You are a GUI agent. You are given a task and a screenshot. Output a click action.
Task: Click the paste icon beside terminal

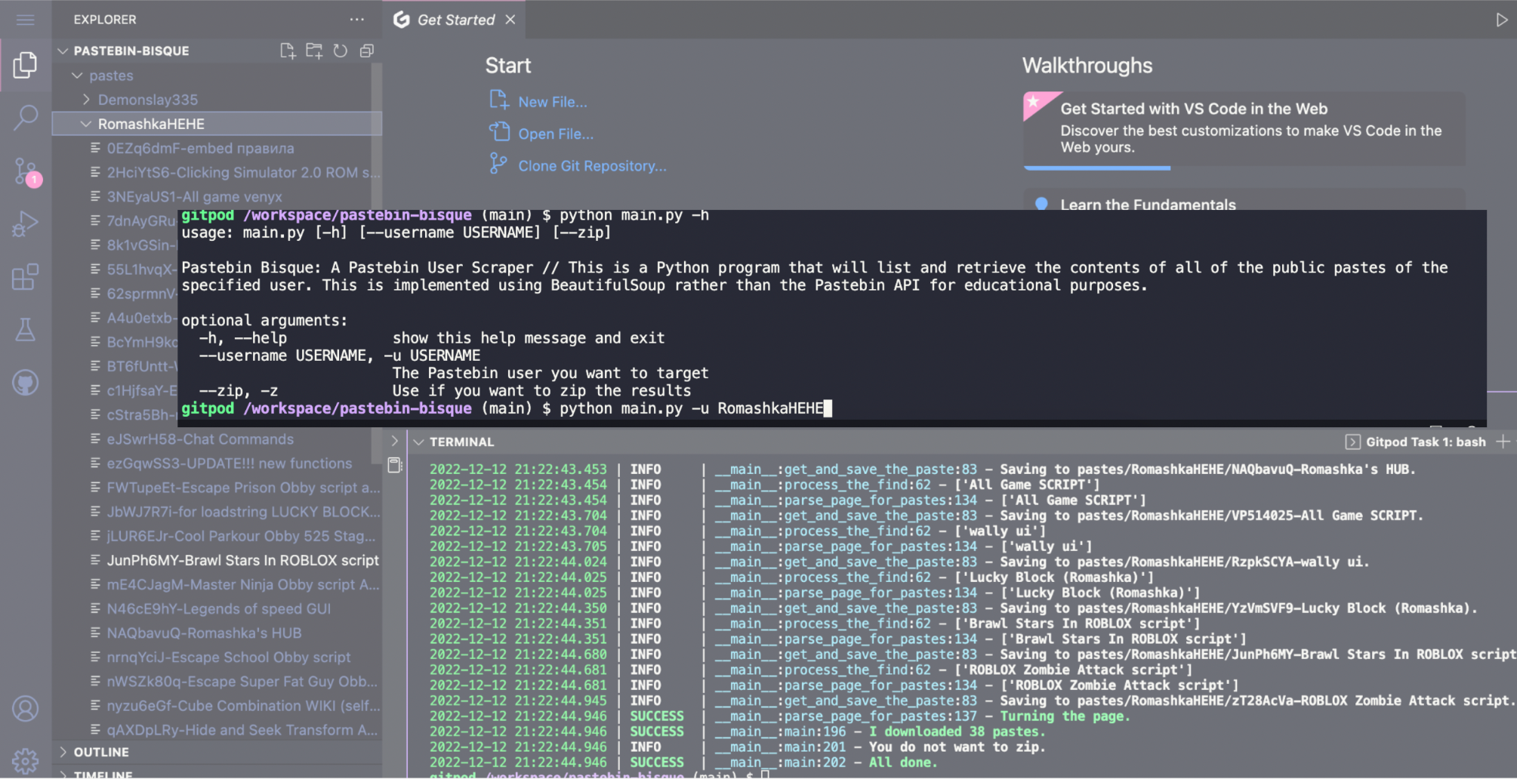394,465
